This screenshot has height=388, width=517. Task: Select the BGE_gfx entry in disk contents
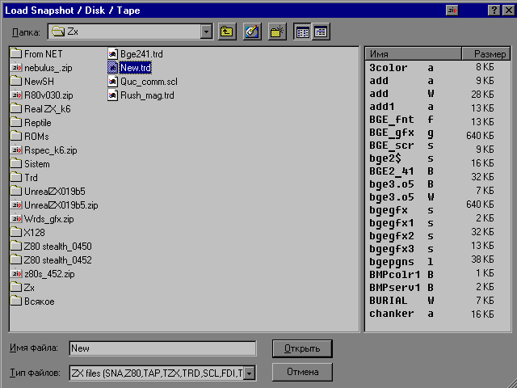point(392,134)
